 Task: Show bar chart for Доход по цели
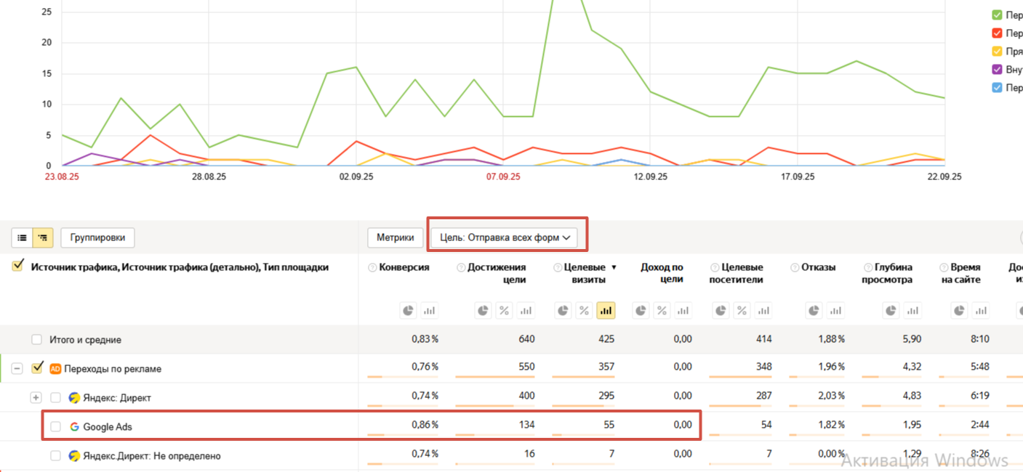coord(683,311)
